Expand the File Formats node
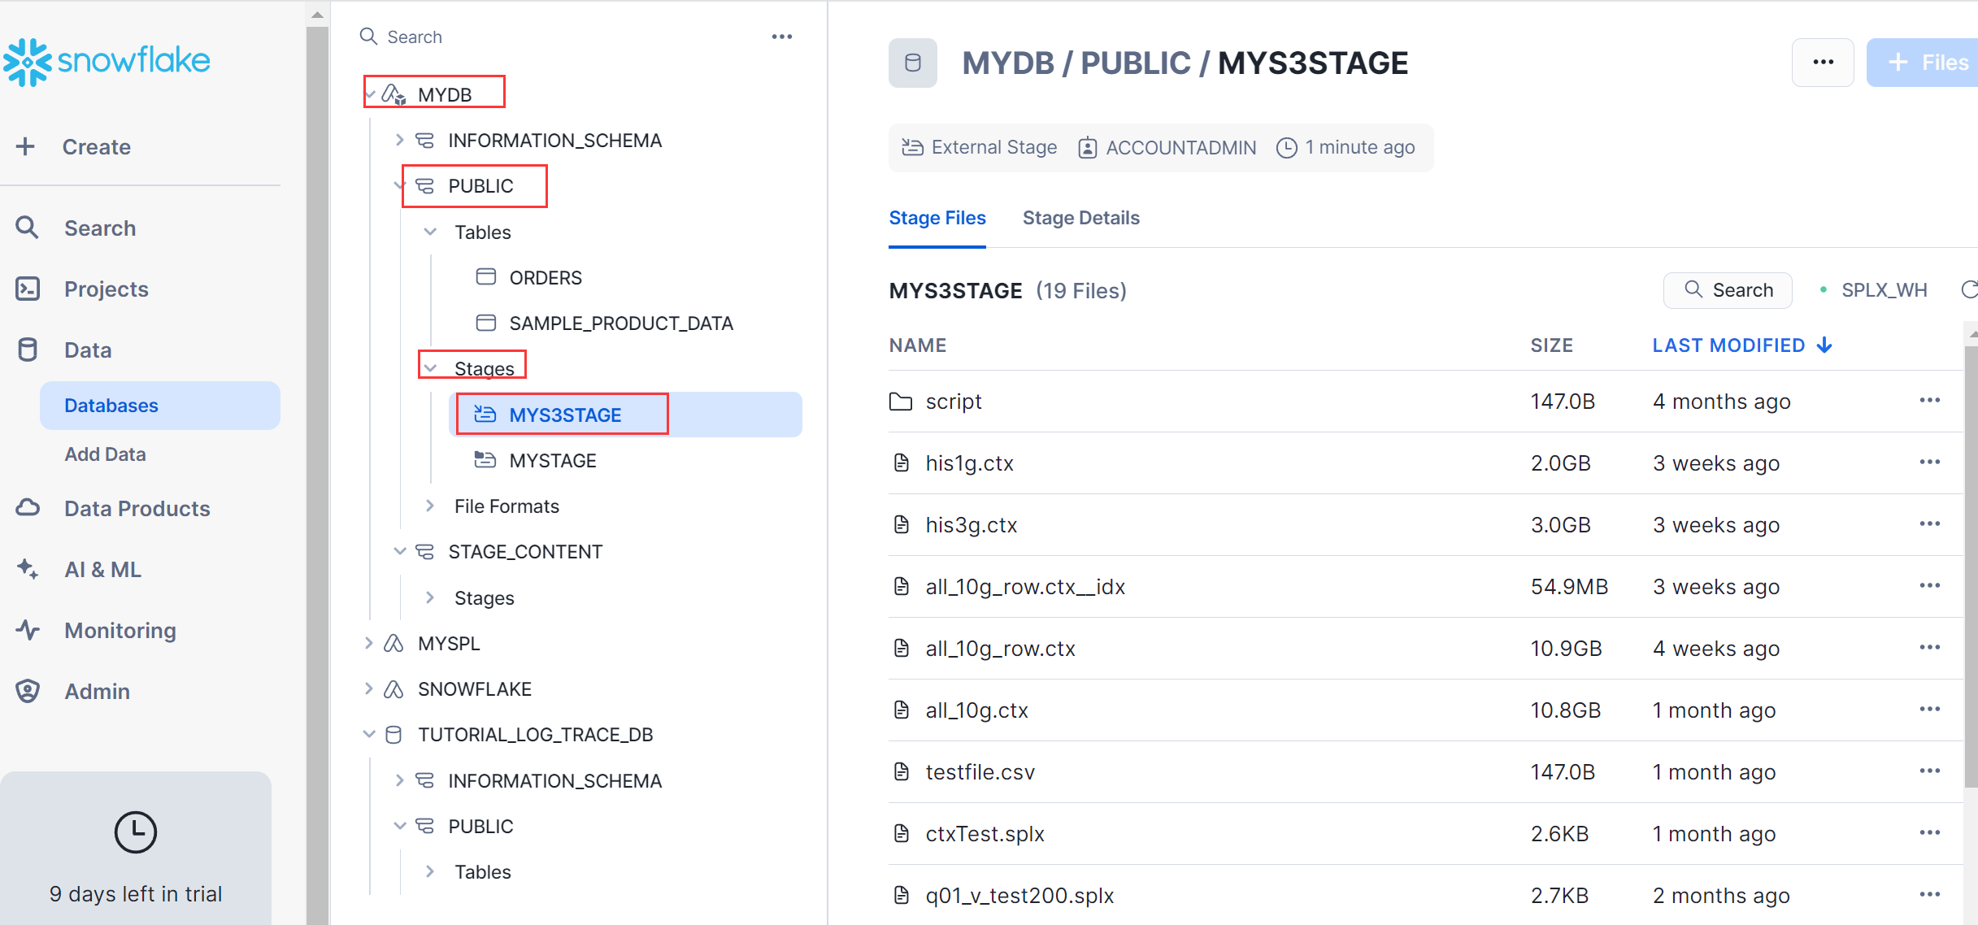The image size is (1978, 925). (x=430, y=506)
